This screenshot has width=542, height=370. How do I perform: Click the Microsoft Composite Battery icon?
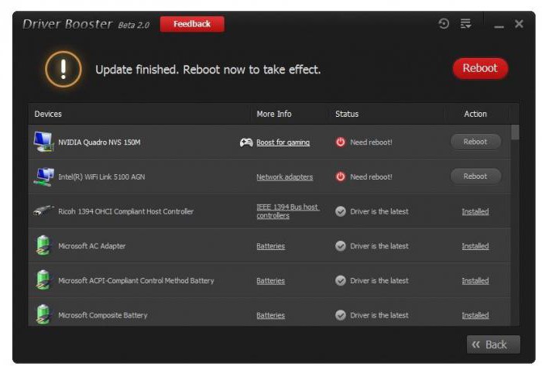point(43,314)
